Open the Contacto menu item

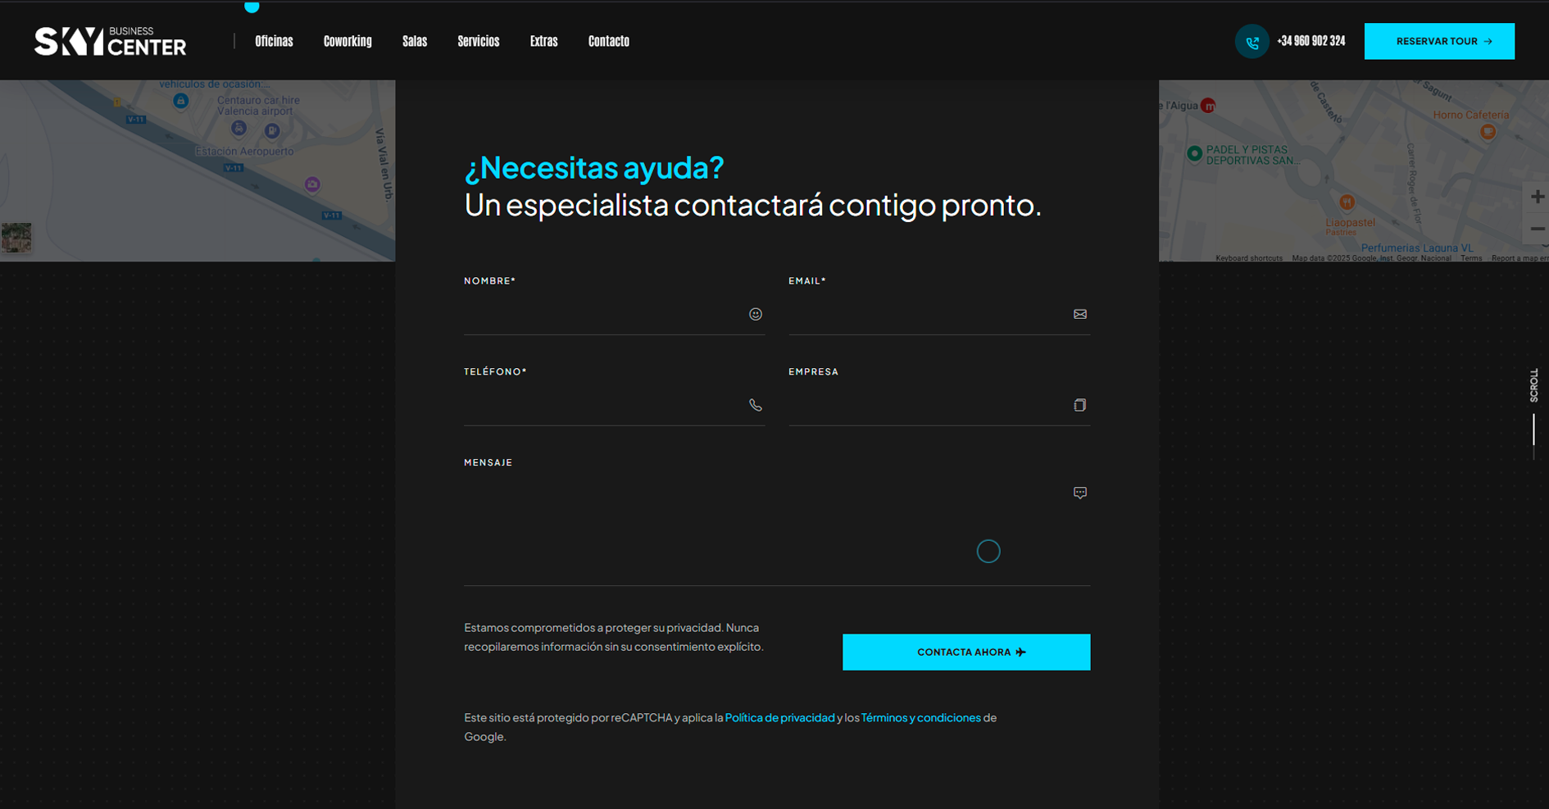[x=608, y=41]
